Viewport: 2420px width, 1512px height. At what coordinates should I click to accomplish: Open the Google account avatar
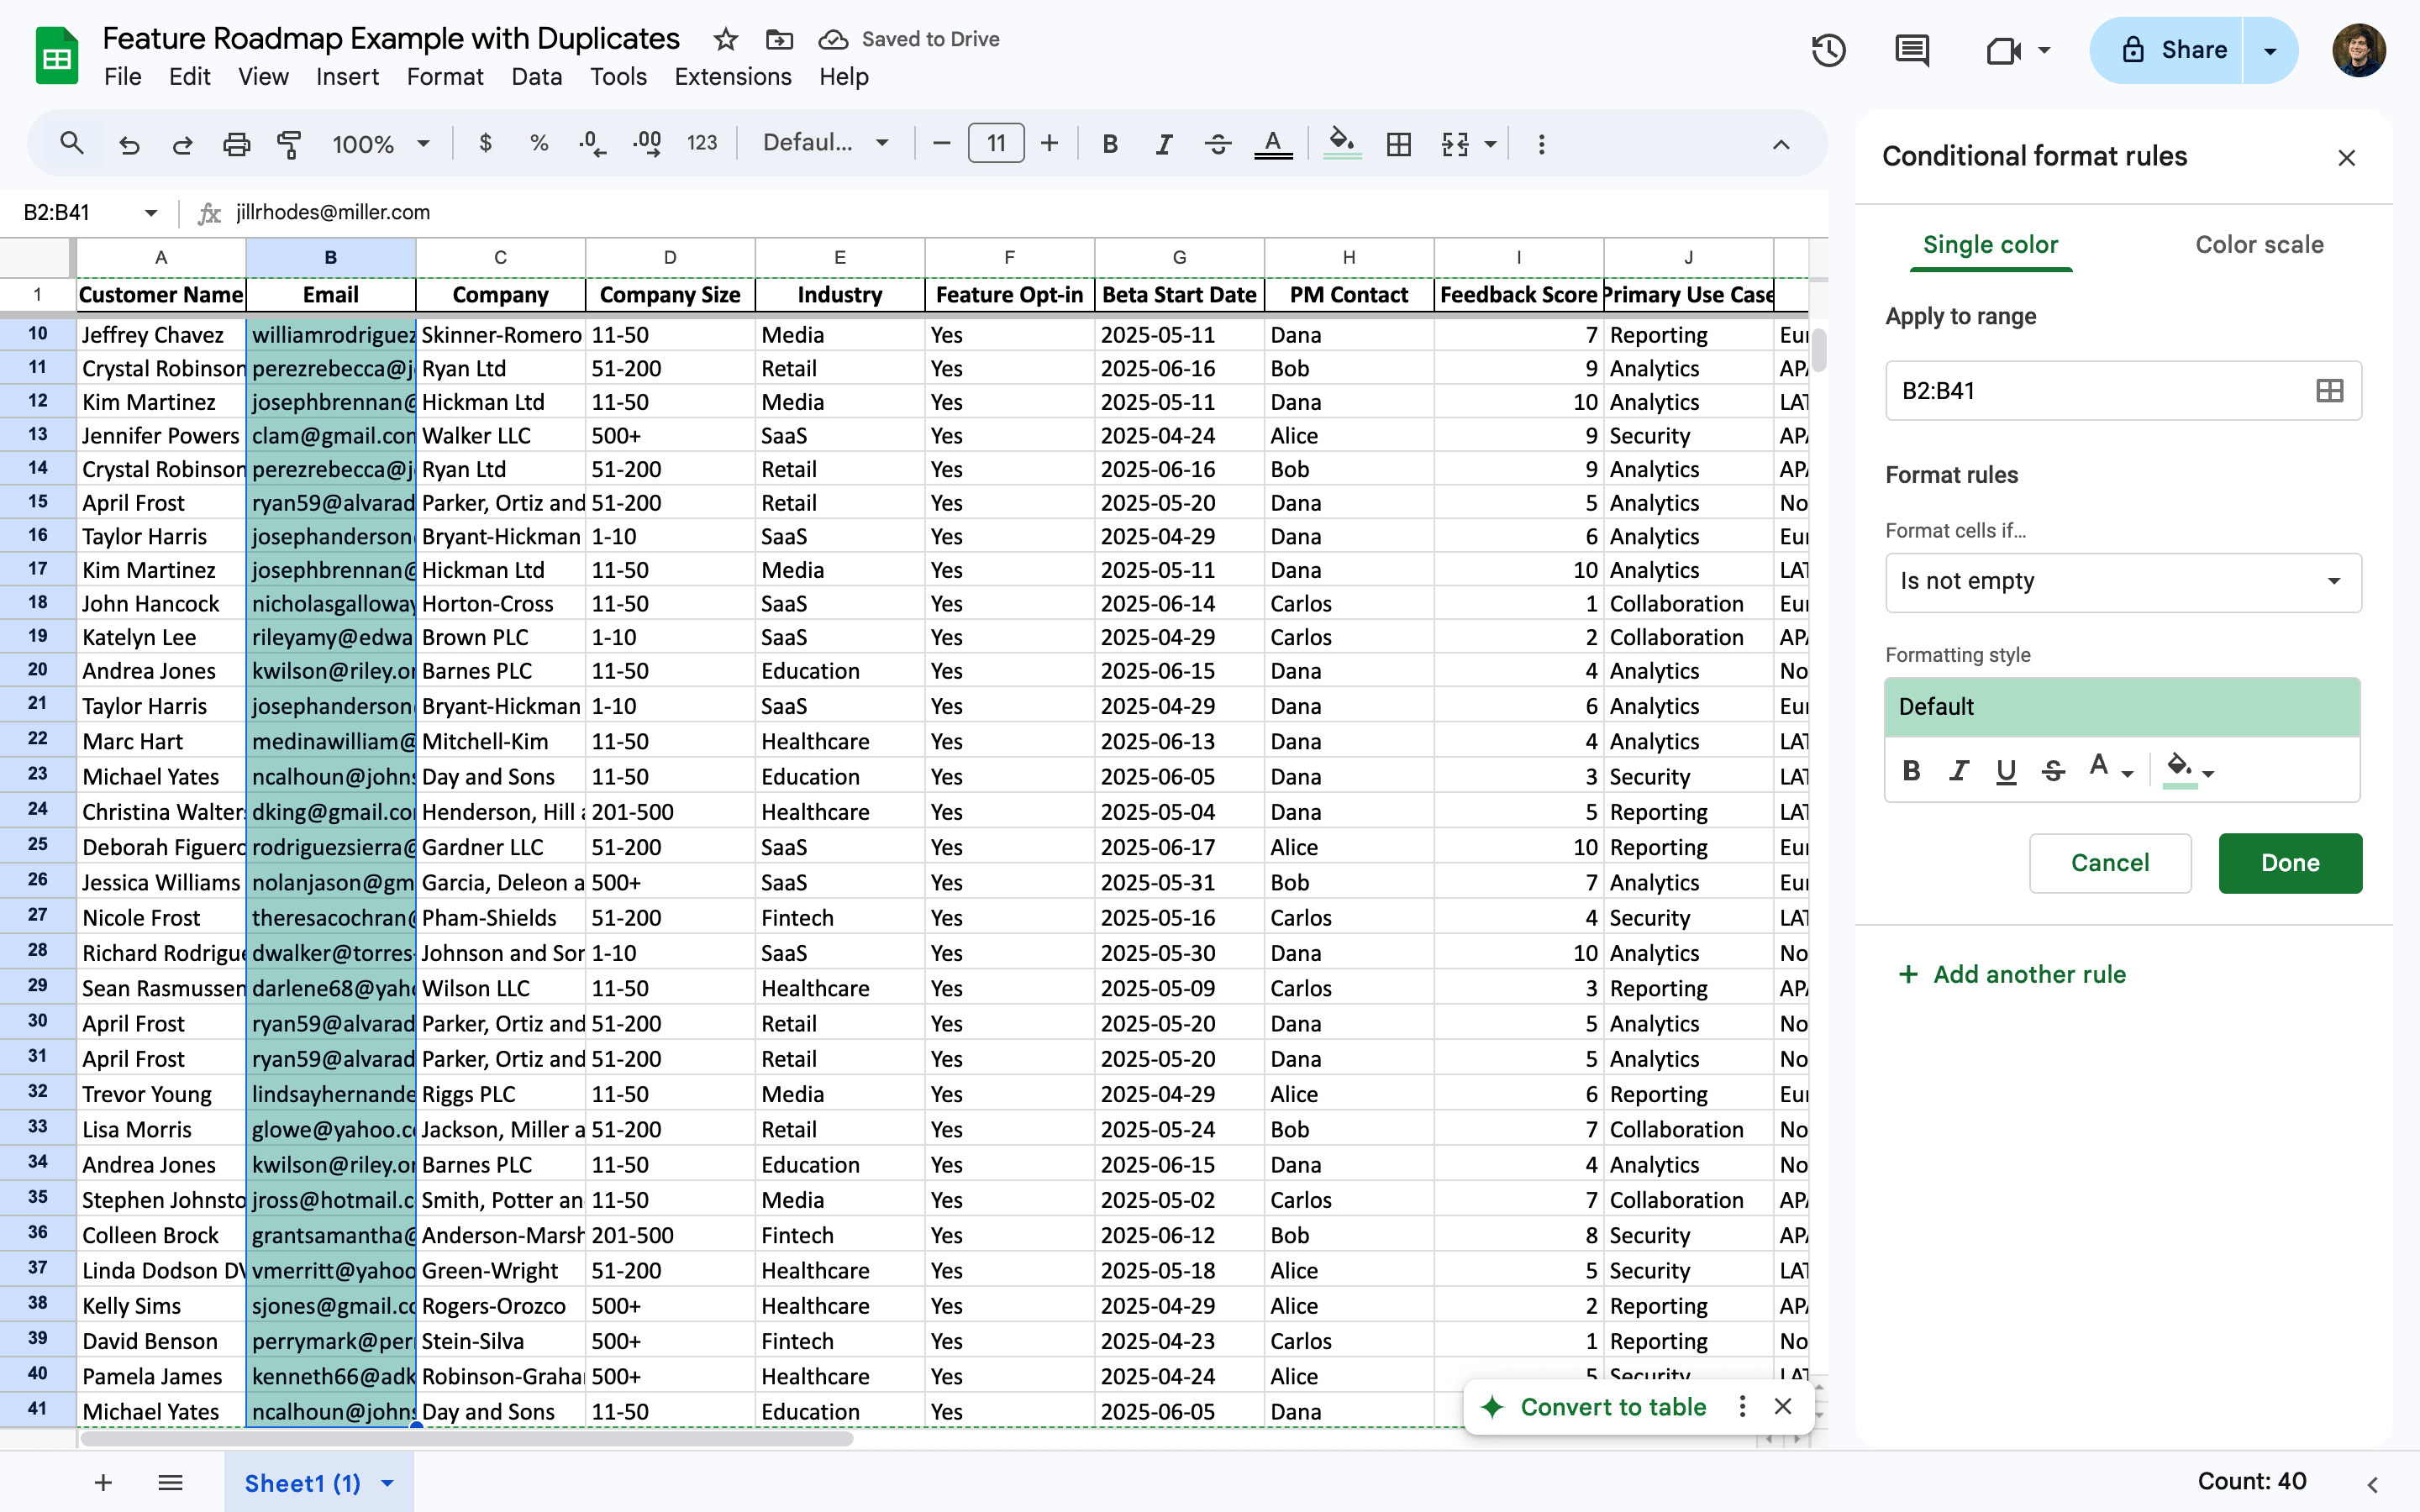pos(2358,50)
